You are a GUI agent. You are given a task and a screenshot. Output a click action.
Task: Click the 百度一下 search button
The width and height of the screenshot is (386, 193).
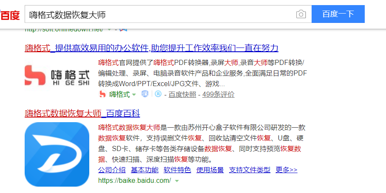coord(338,14)
